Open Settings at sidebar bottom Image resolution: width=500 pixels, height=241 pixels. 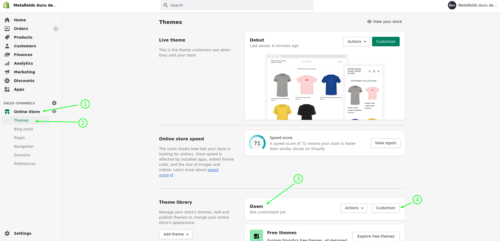(23, 233)
